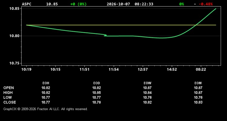Click the header last price 10.85
This screenshot has width=227, height=121.
point(52,4)
